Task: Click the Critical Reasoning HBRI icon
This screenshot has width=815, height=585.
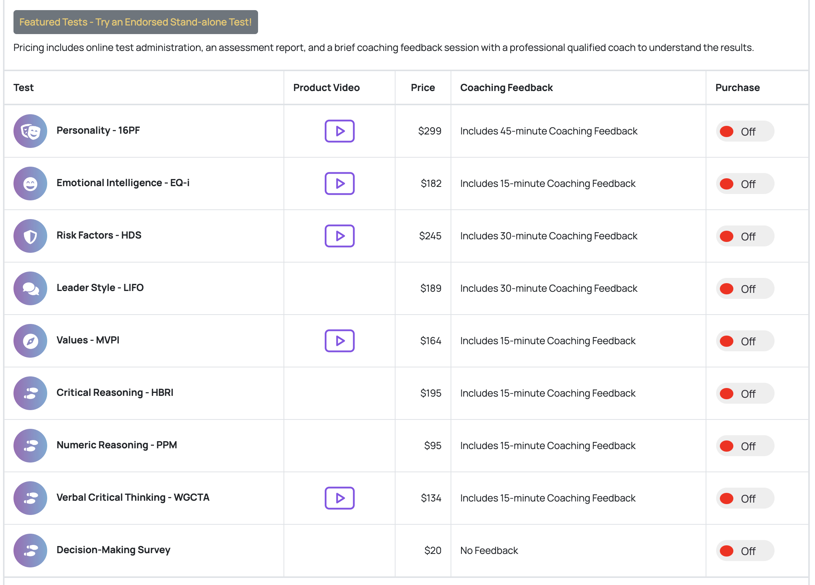Action: tap(30, 393)
